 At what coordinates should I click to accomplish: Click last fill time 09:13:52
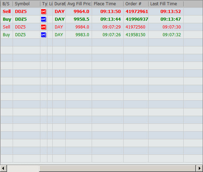[171, 12]
